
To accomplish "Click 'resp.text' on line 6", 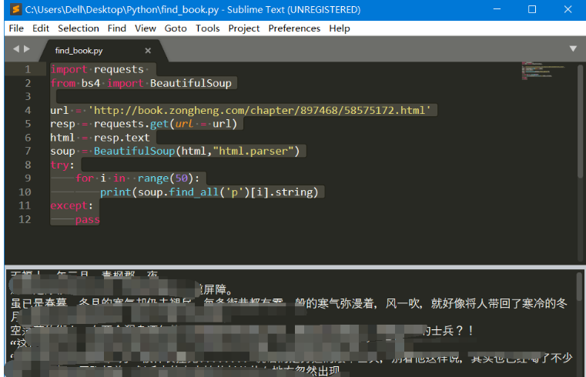I will 122,138.
